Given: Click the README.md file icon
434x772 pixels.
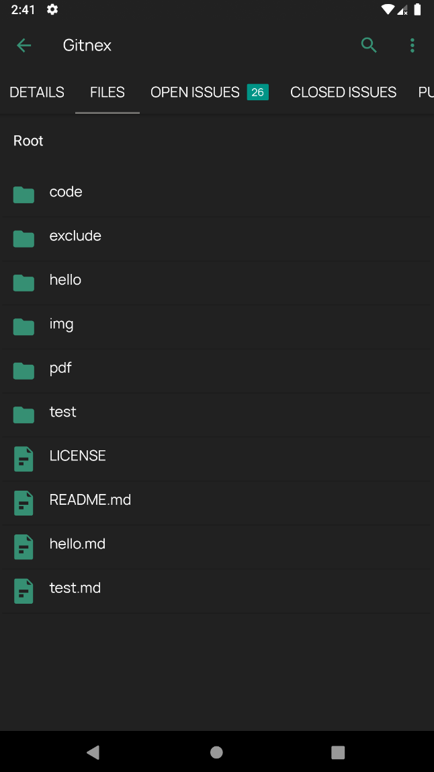Looking at the screenshot, I should pos(24,503).
